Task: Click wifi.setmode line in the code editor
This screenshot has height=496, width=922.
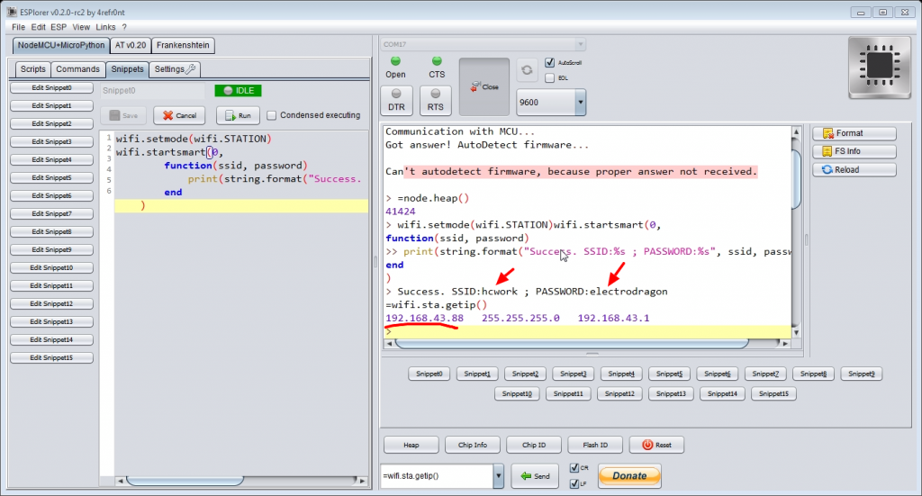Action: pos(194,139)
